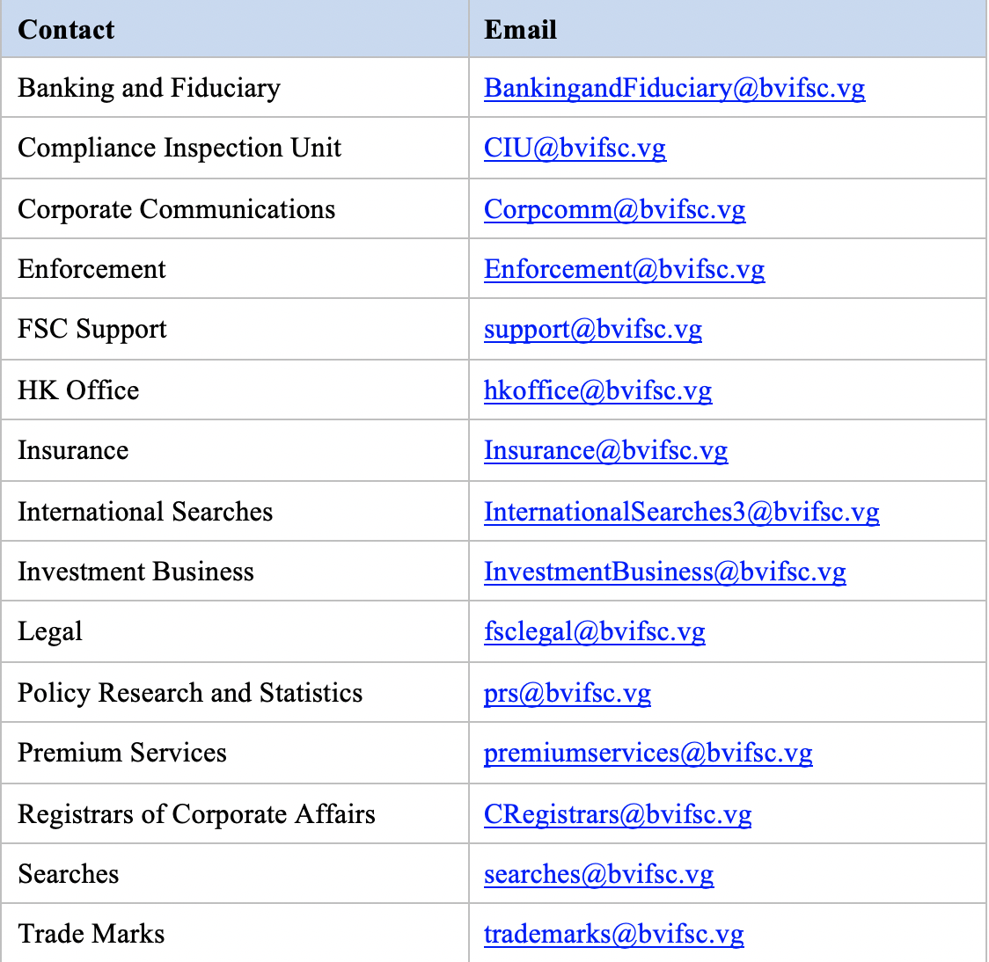This screenshot has height=962, width=989.
Task: Open the Corpcomm@bvifsc.vg email link
Action: click(614, 209)
